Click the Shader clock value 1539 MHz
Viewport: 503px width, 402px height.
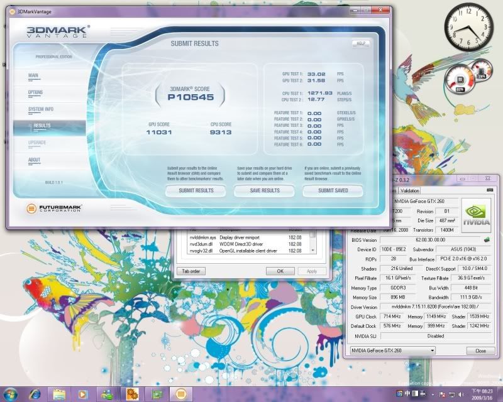coord(479,317)
